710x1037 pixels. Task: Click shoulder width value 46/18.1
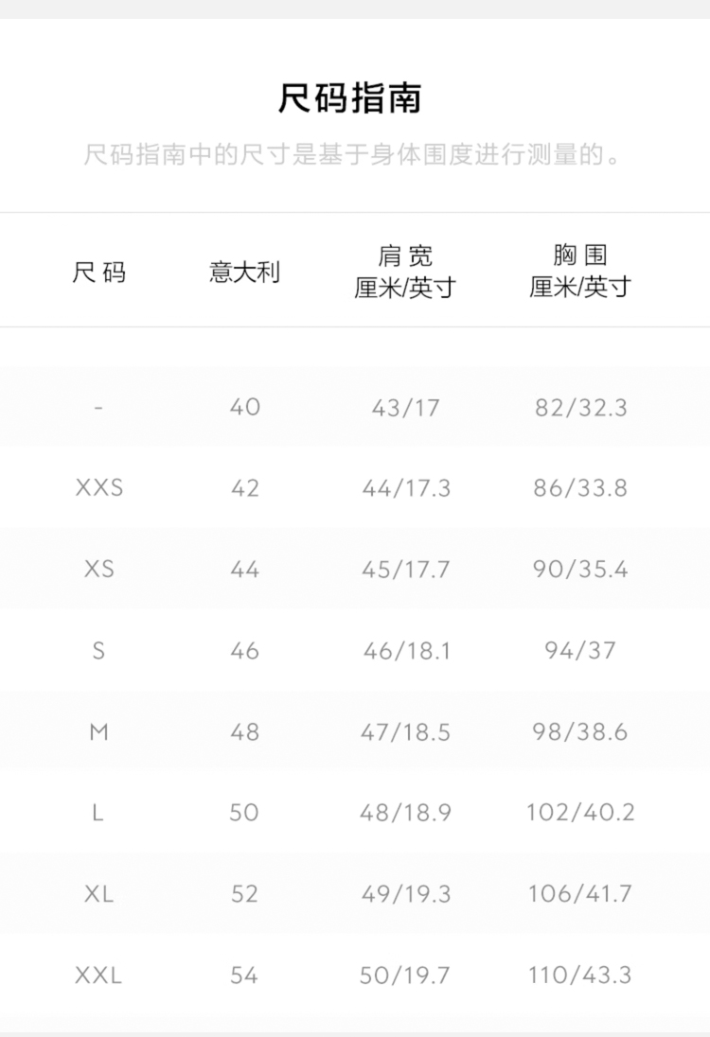pos(405,651)
